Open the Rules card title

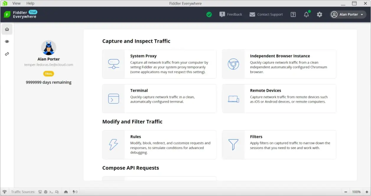point(136,137)
